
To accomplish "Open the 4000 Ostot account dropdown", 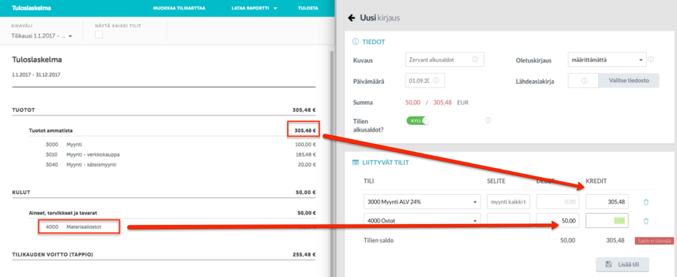I will pos(422,221).
